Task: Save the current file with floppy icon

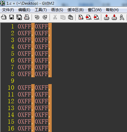Action: [x=11, y=17]
